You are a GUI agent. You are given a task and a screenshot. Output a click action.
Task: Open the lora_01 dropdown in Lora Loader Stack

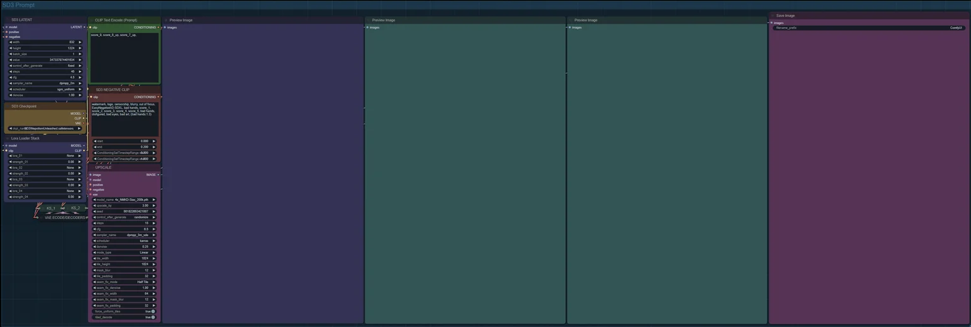tap(45, 155)
